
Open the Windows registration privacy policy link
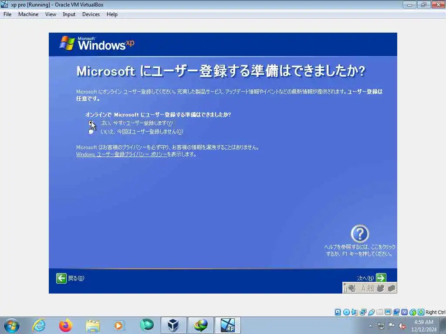click(122, 154)
